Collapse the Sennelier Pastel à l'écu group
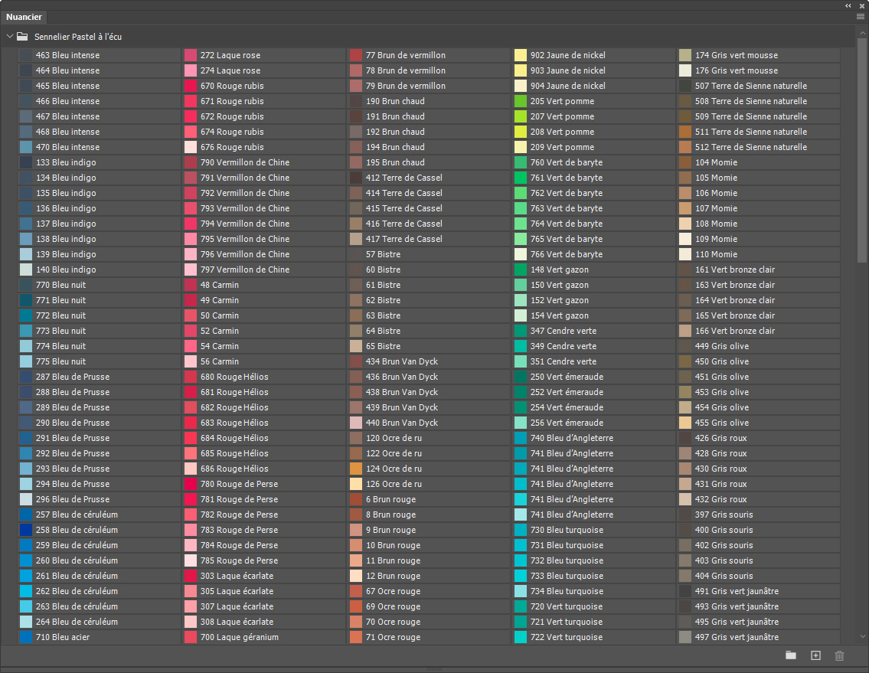This screenshot has width=869, height=673. 9,37
